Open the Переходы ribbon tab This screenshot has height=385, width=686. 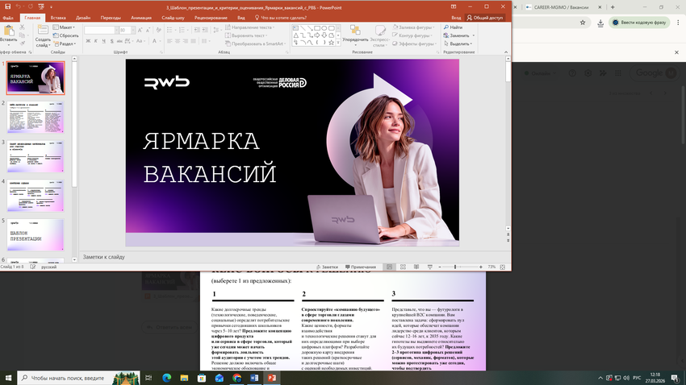(111, 18)
